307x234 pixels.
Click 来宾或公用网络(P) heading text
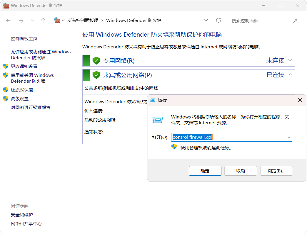(127, 75)
